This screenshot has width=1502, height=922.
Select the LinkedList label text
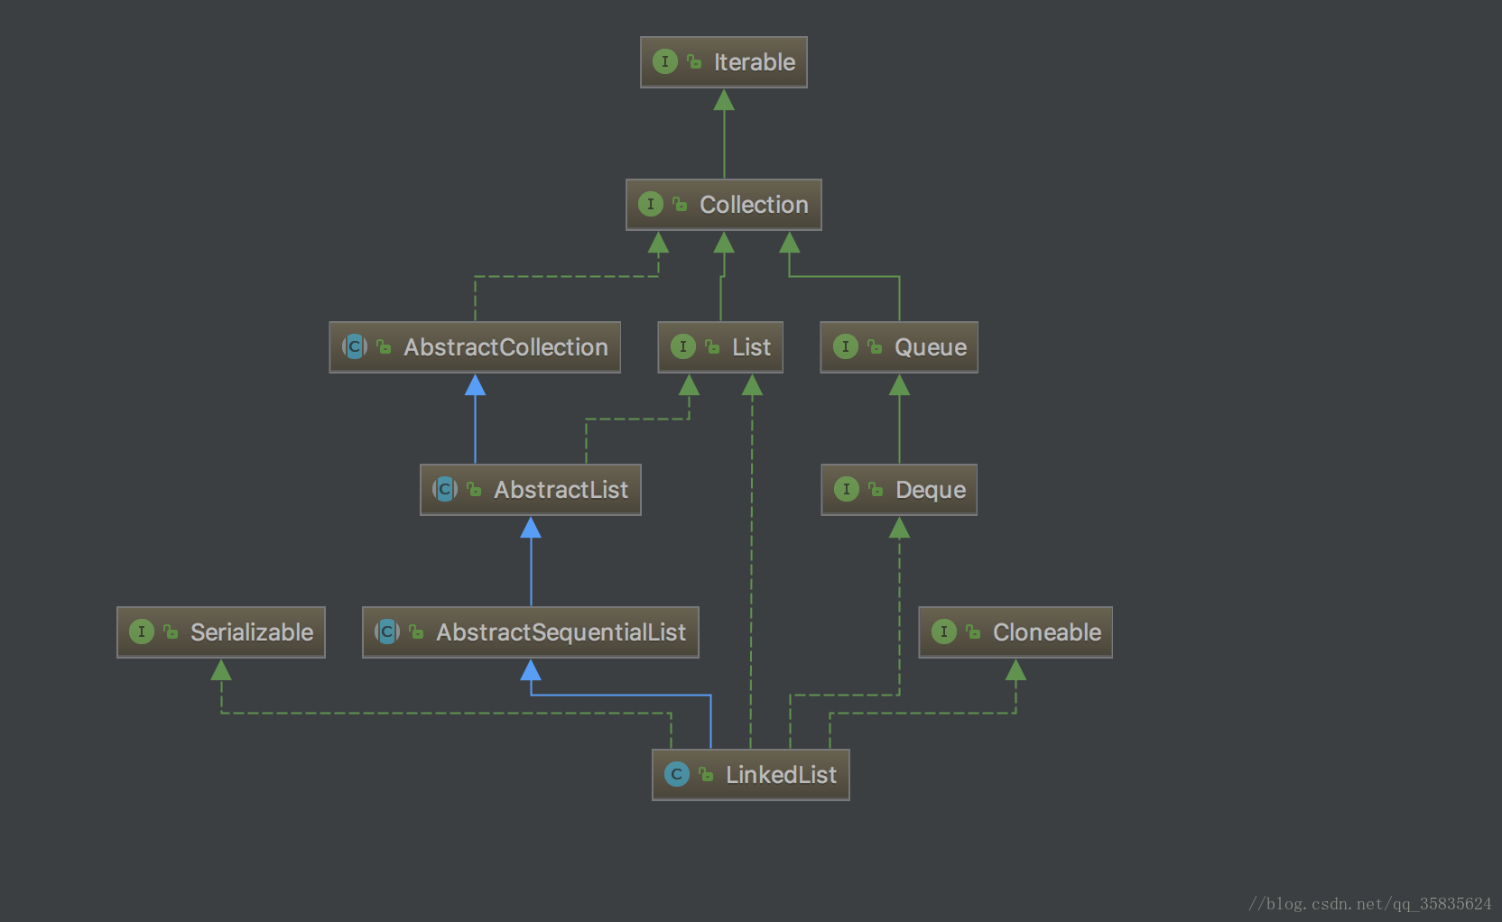click(x=781, y=775)
